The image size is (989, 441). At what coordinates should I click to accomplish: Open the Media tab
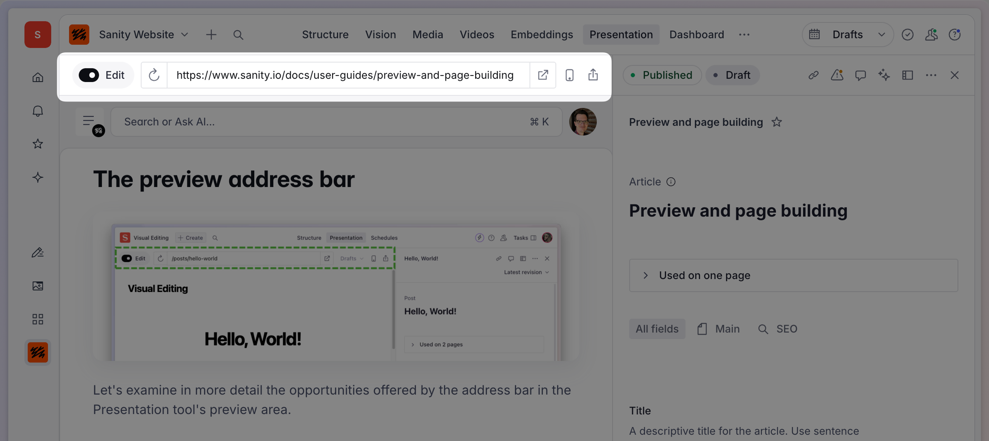tap(428, 35)
